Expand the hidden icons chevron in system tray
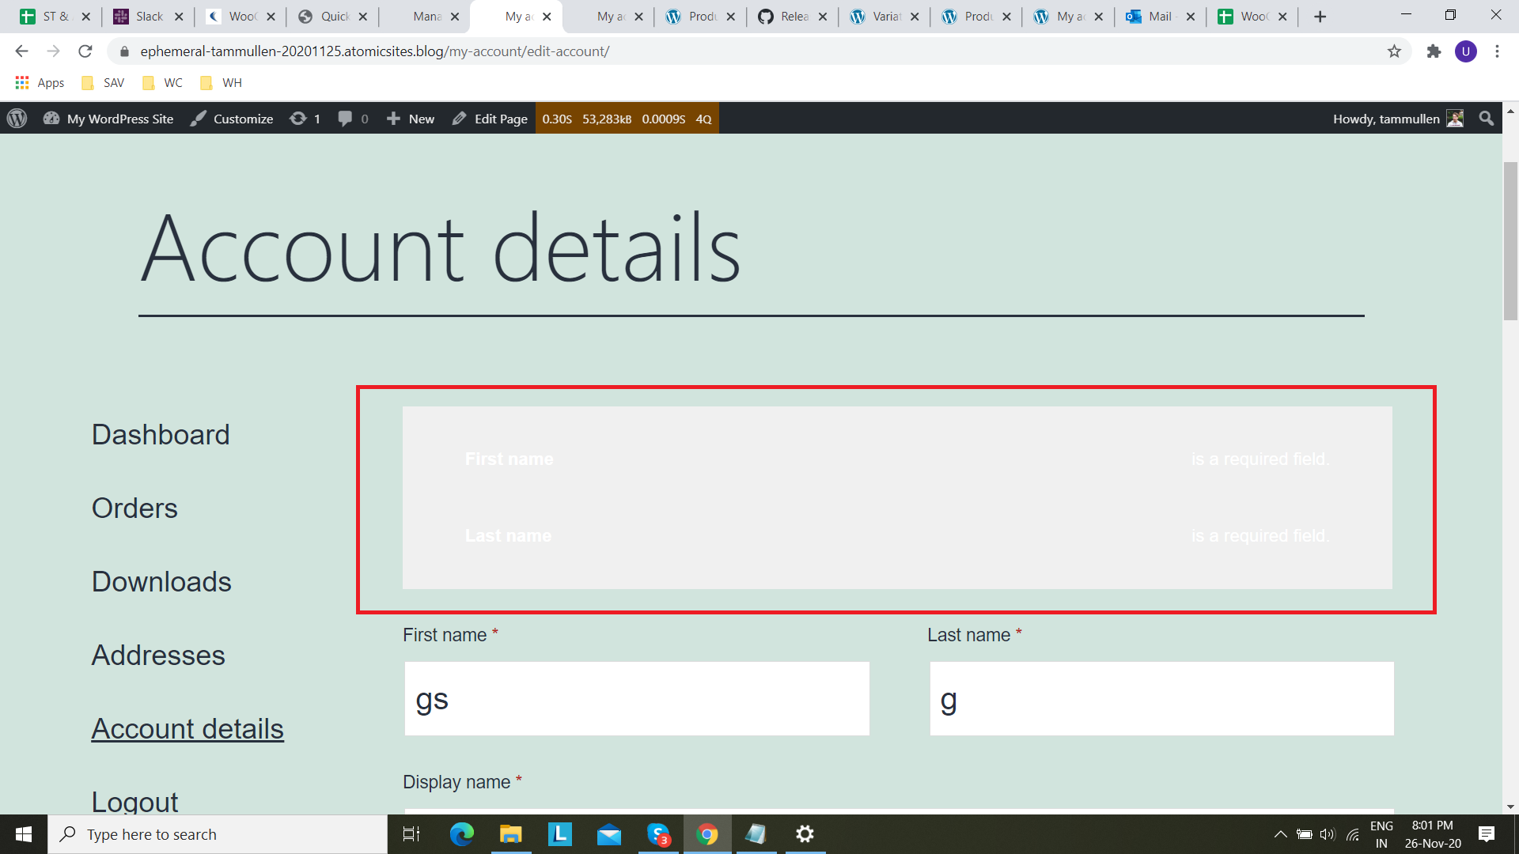This screenshot has width=1519, height=854. coord(1281,834)
